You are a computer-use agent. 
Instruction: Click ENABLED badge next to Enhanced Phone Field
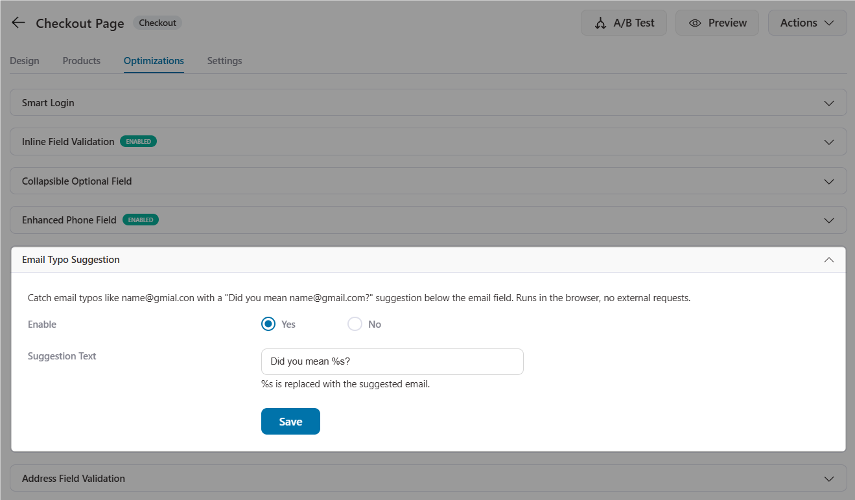coord(141,220)
